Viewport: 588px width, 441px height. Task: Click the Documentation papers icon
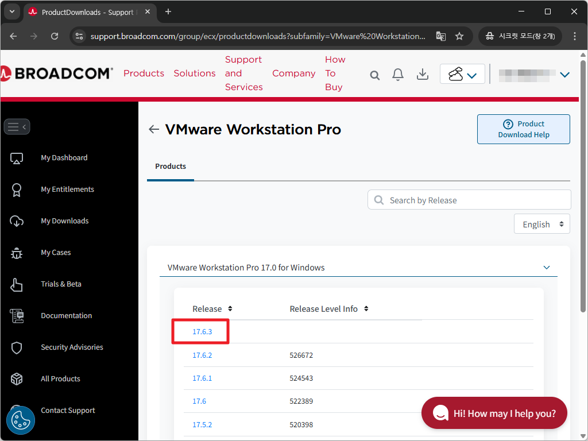[x=17, y=316]
